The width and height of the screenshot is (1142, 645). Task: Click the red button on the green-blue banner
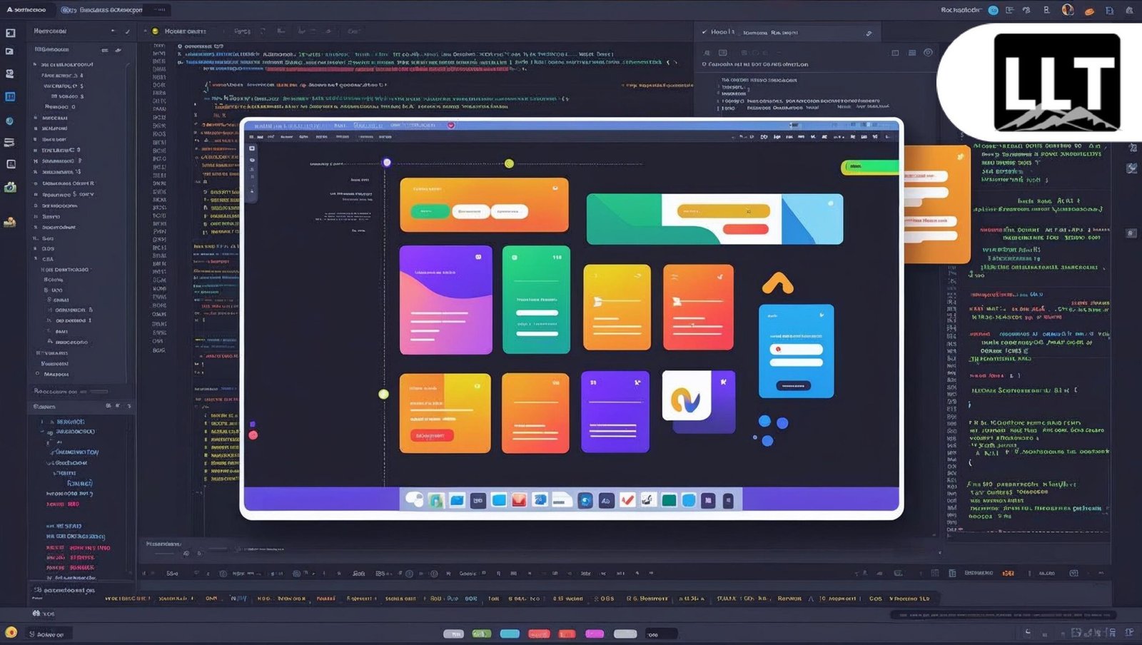[746, 229]
